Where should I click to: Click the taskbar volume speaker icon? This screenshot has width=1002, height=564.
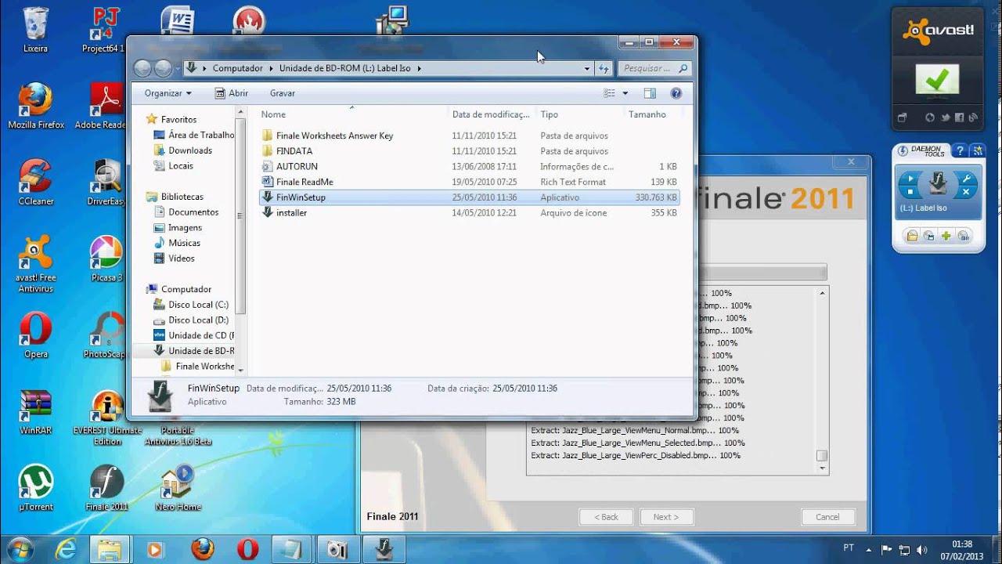(921, 550)
